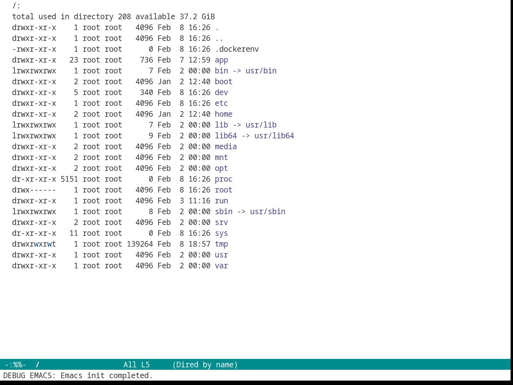Open the proc directory
513x385 pixels.
pyautogui.click(x=224, y=179)
